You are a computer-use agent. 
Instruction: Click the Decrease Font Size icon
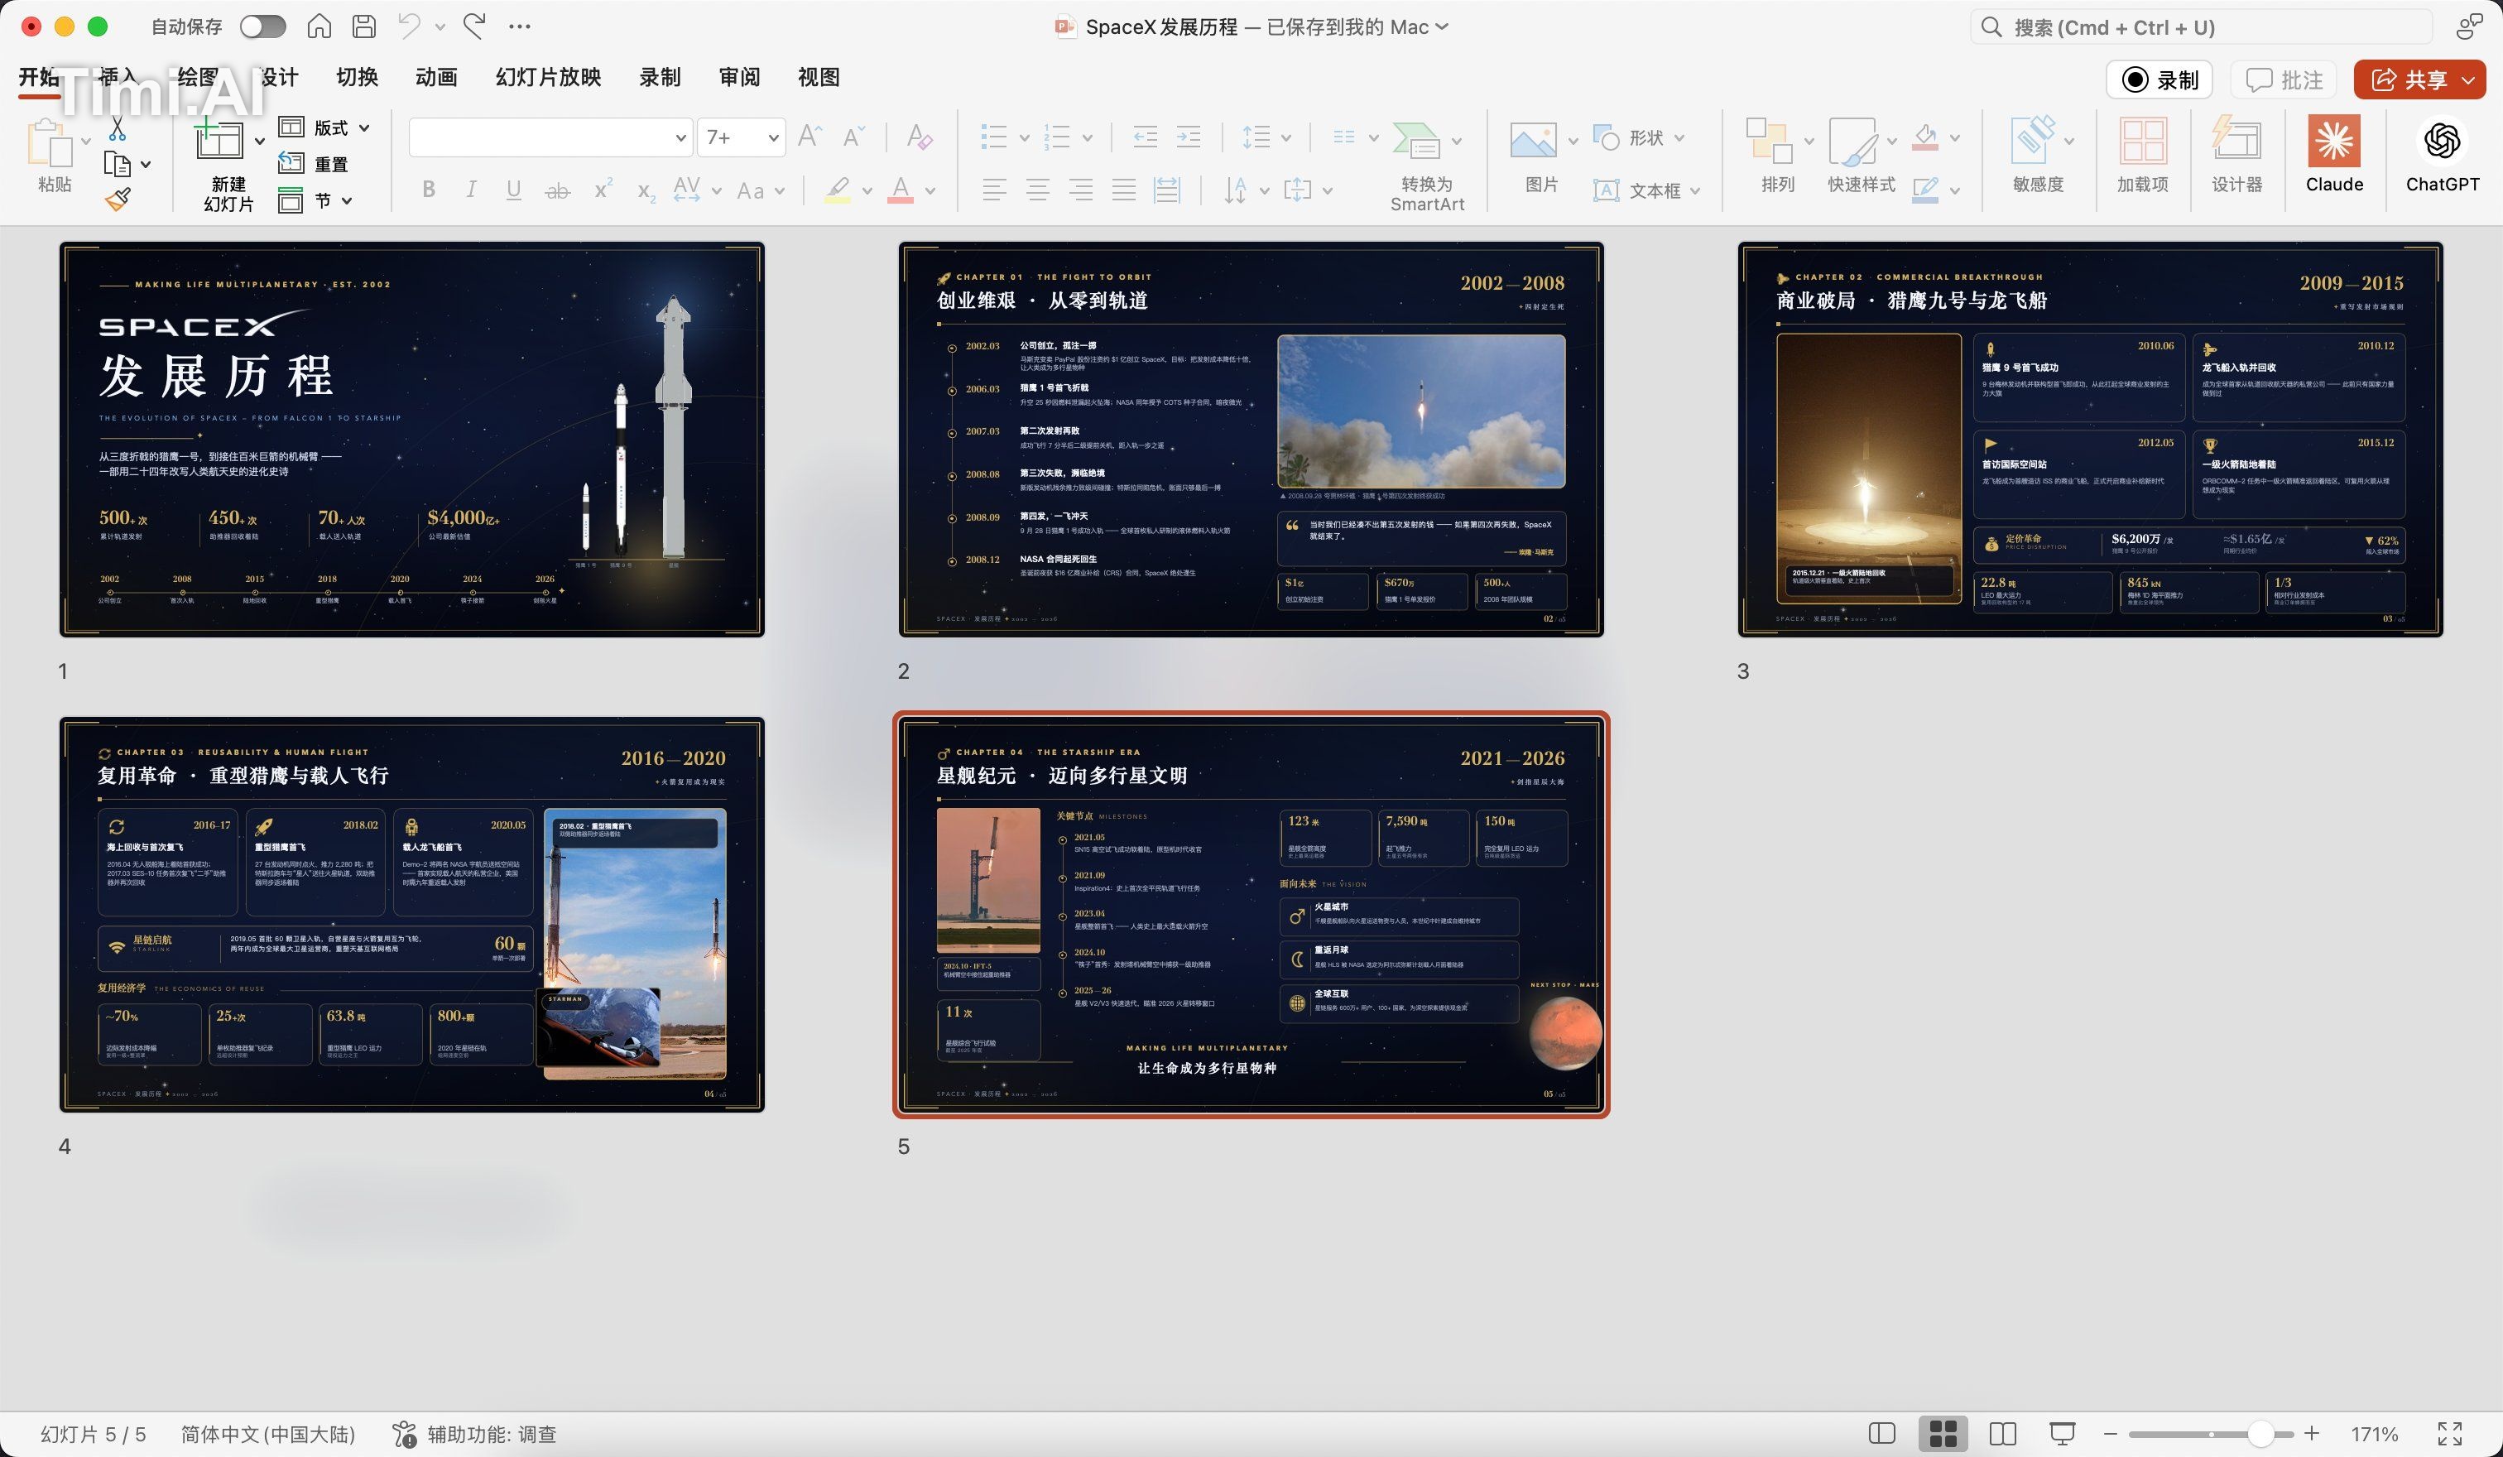click(853, 136)
